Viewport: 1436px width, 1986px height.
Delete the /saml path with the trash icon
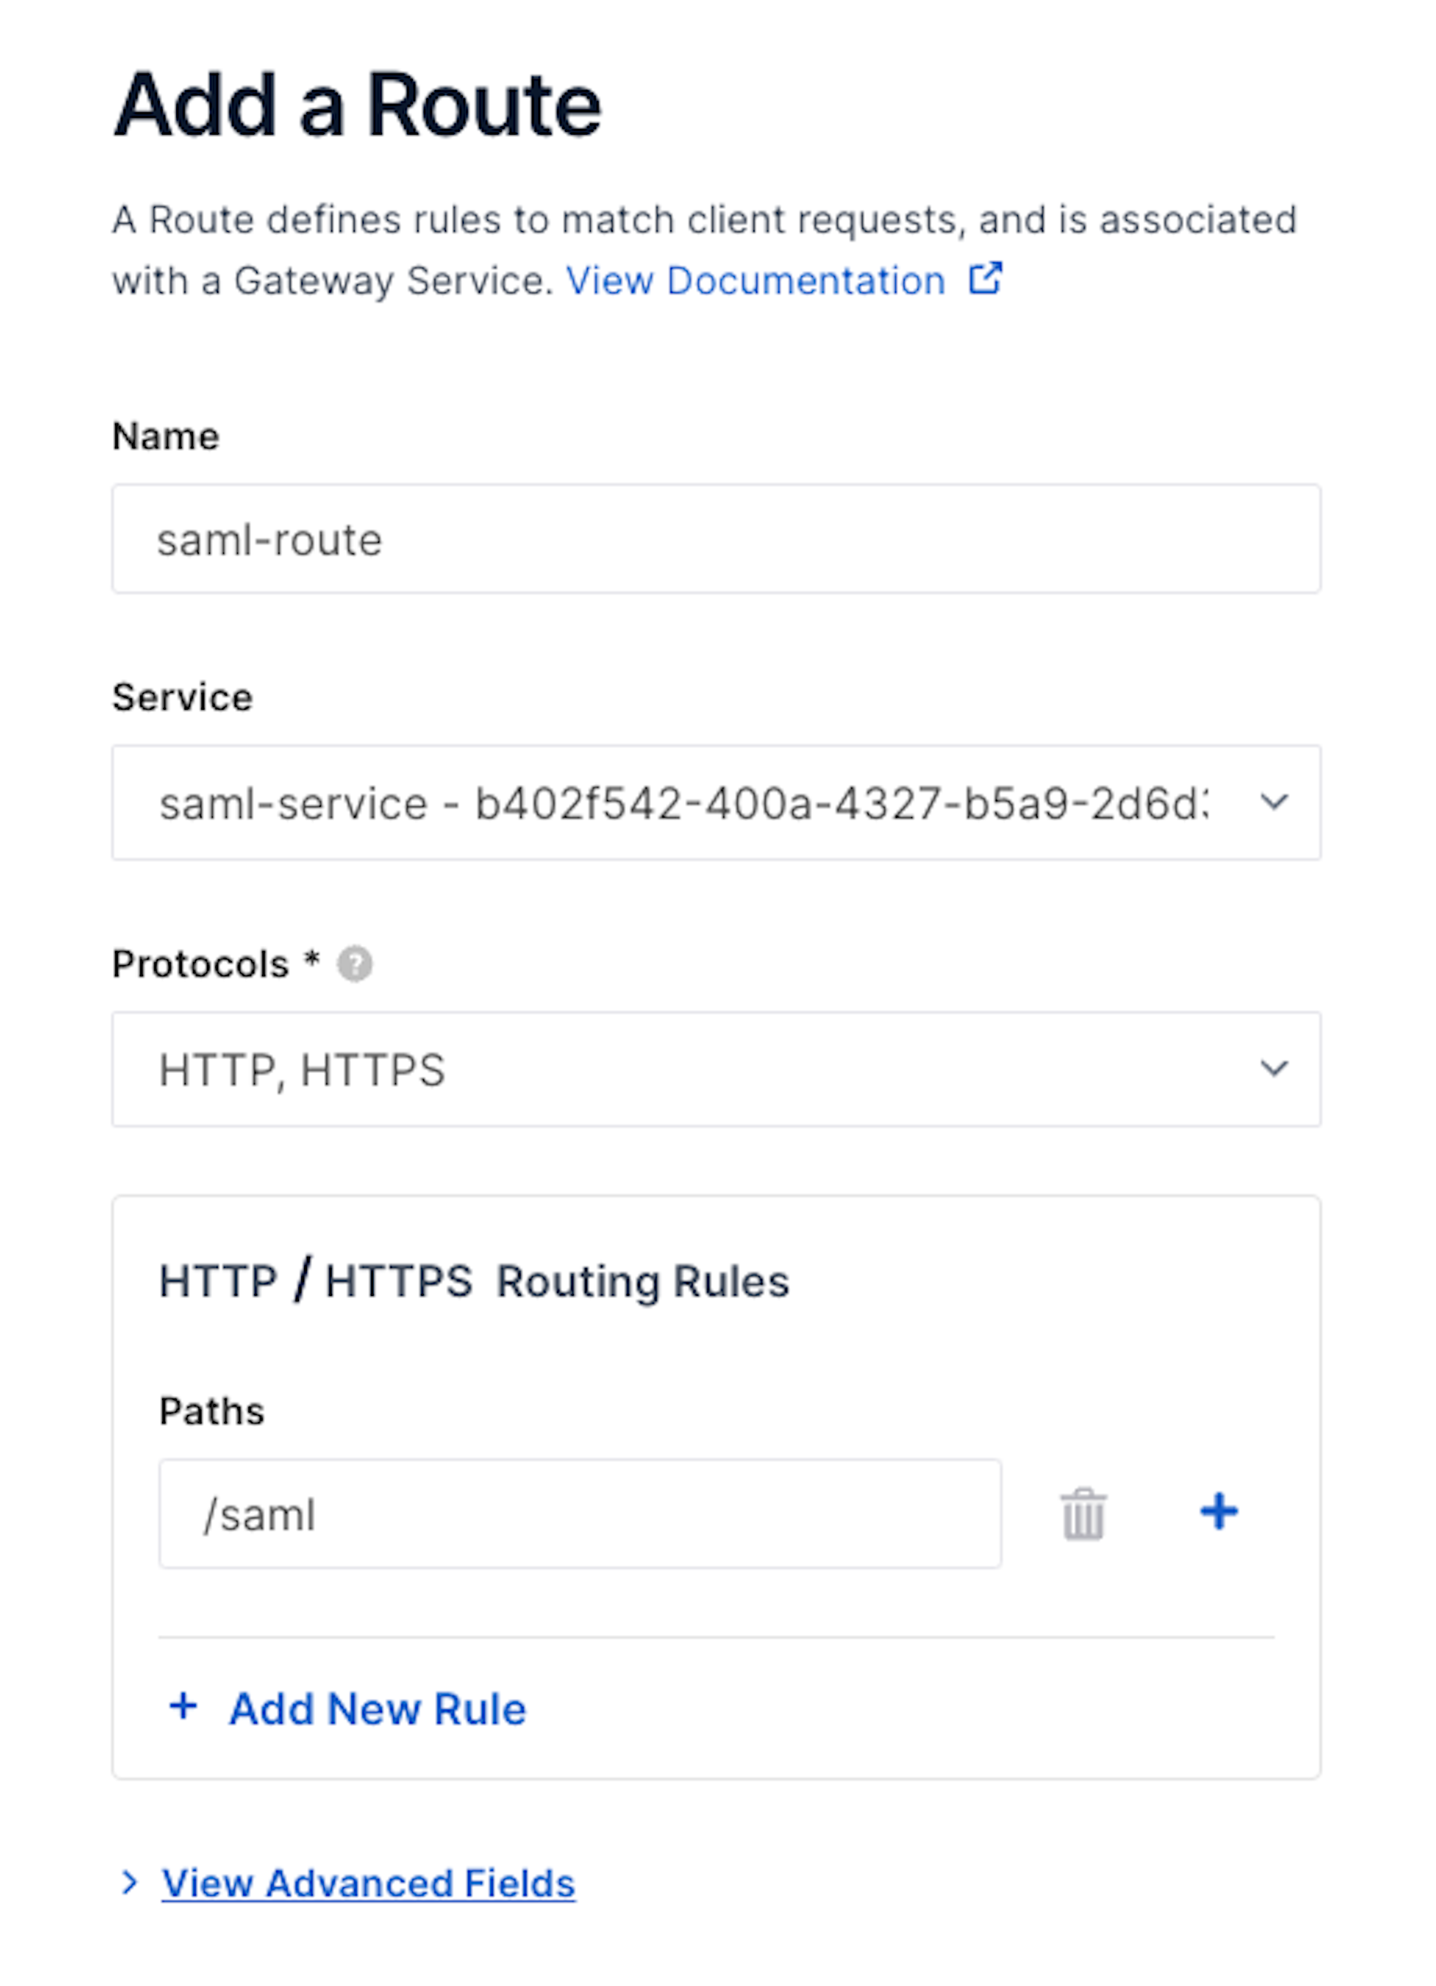[1083, 1514]
